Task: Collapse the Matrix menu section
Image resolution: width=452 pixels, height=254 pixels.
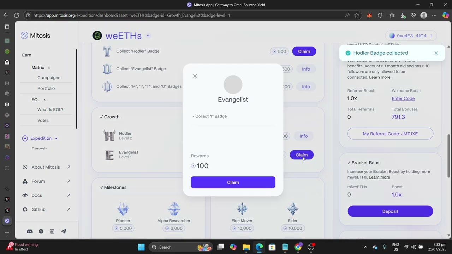Action: coord(49,67)
